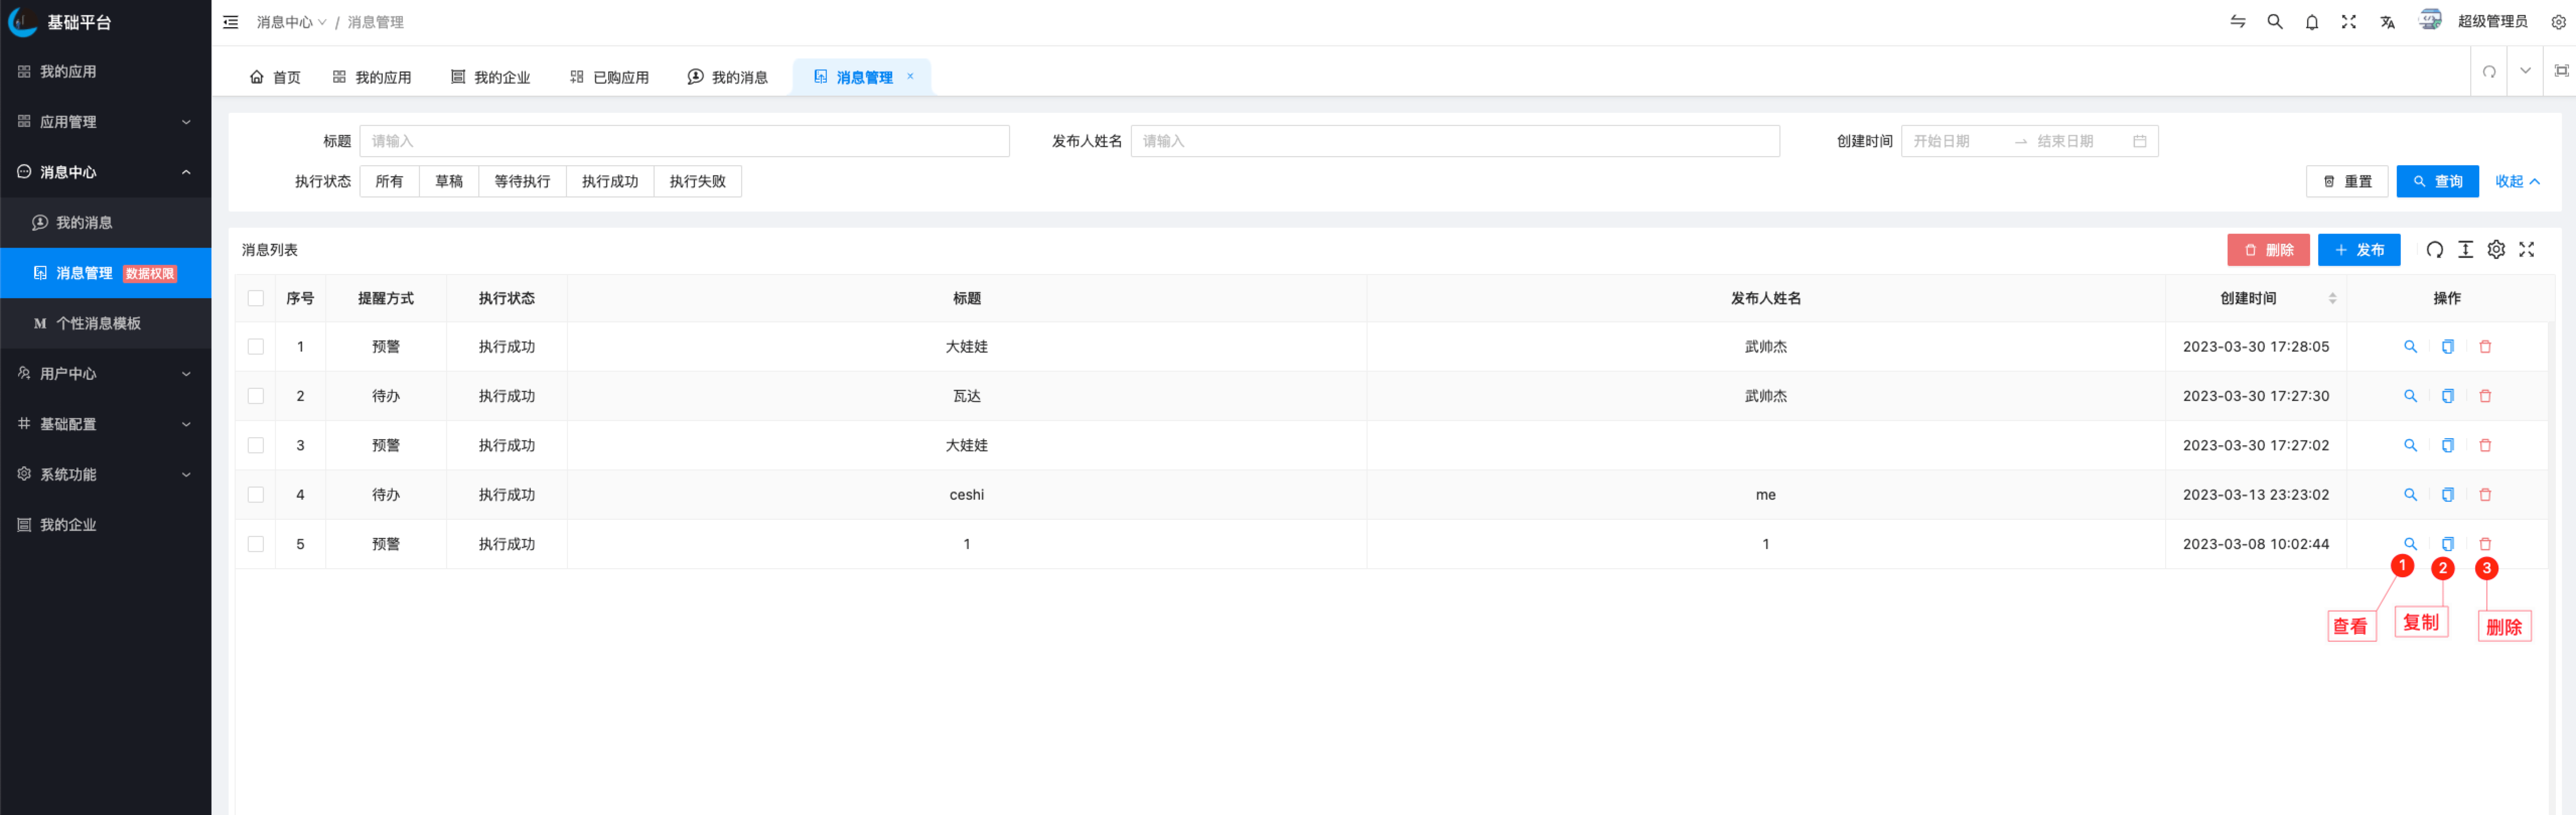The height and width of the screenshot is (815, 2576).
Task: Click the language translation icon
Action: click(2387, 22)
